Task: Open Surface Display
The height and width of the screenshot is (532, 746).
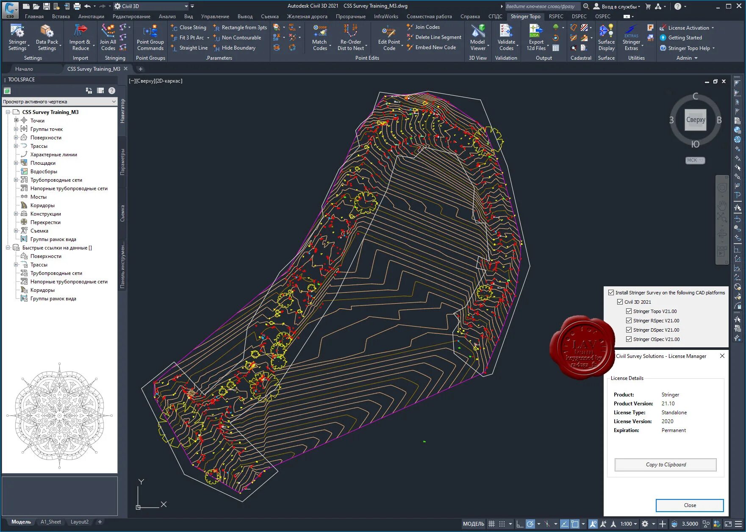Action: tap(606, 37)
